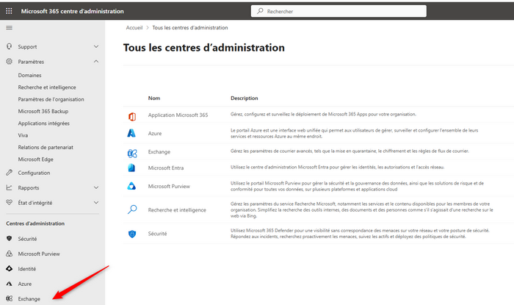Click the Nom column header
The width and height of the screenshot is (514, 305).
pos(154,98)
